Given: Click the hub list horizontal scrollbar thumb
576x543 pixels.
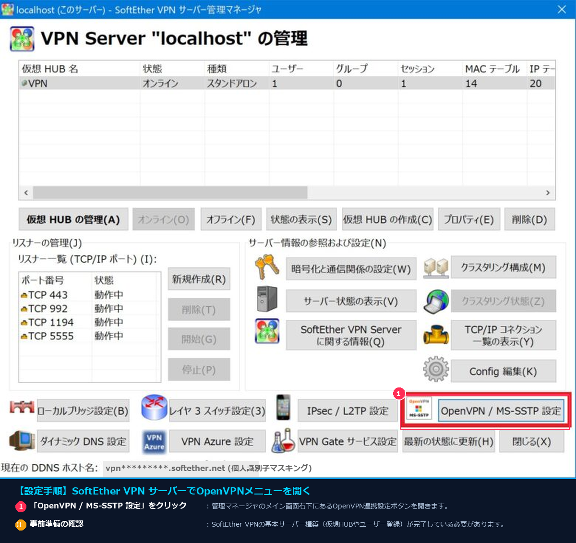Looking at the screenshot, I should [170, 193].
